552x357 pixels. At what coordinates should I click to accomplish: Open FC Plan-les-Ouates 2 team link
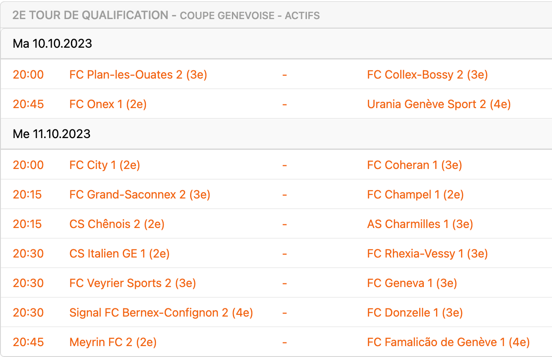[x=138, y=74]
